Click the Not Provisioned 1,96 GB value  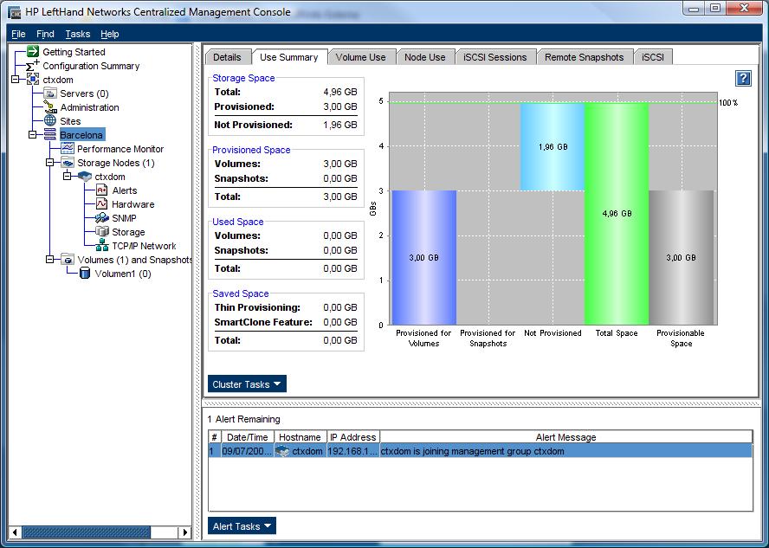pyautogui.click(x=339, y=125)
